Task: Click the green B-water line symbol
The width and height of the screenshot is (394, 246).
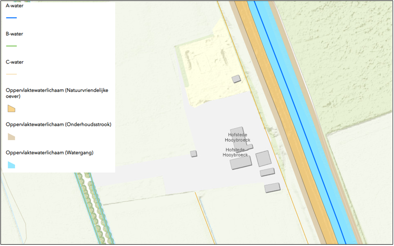Action: pos(11,46)
